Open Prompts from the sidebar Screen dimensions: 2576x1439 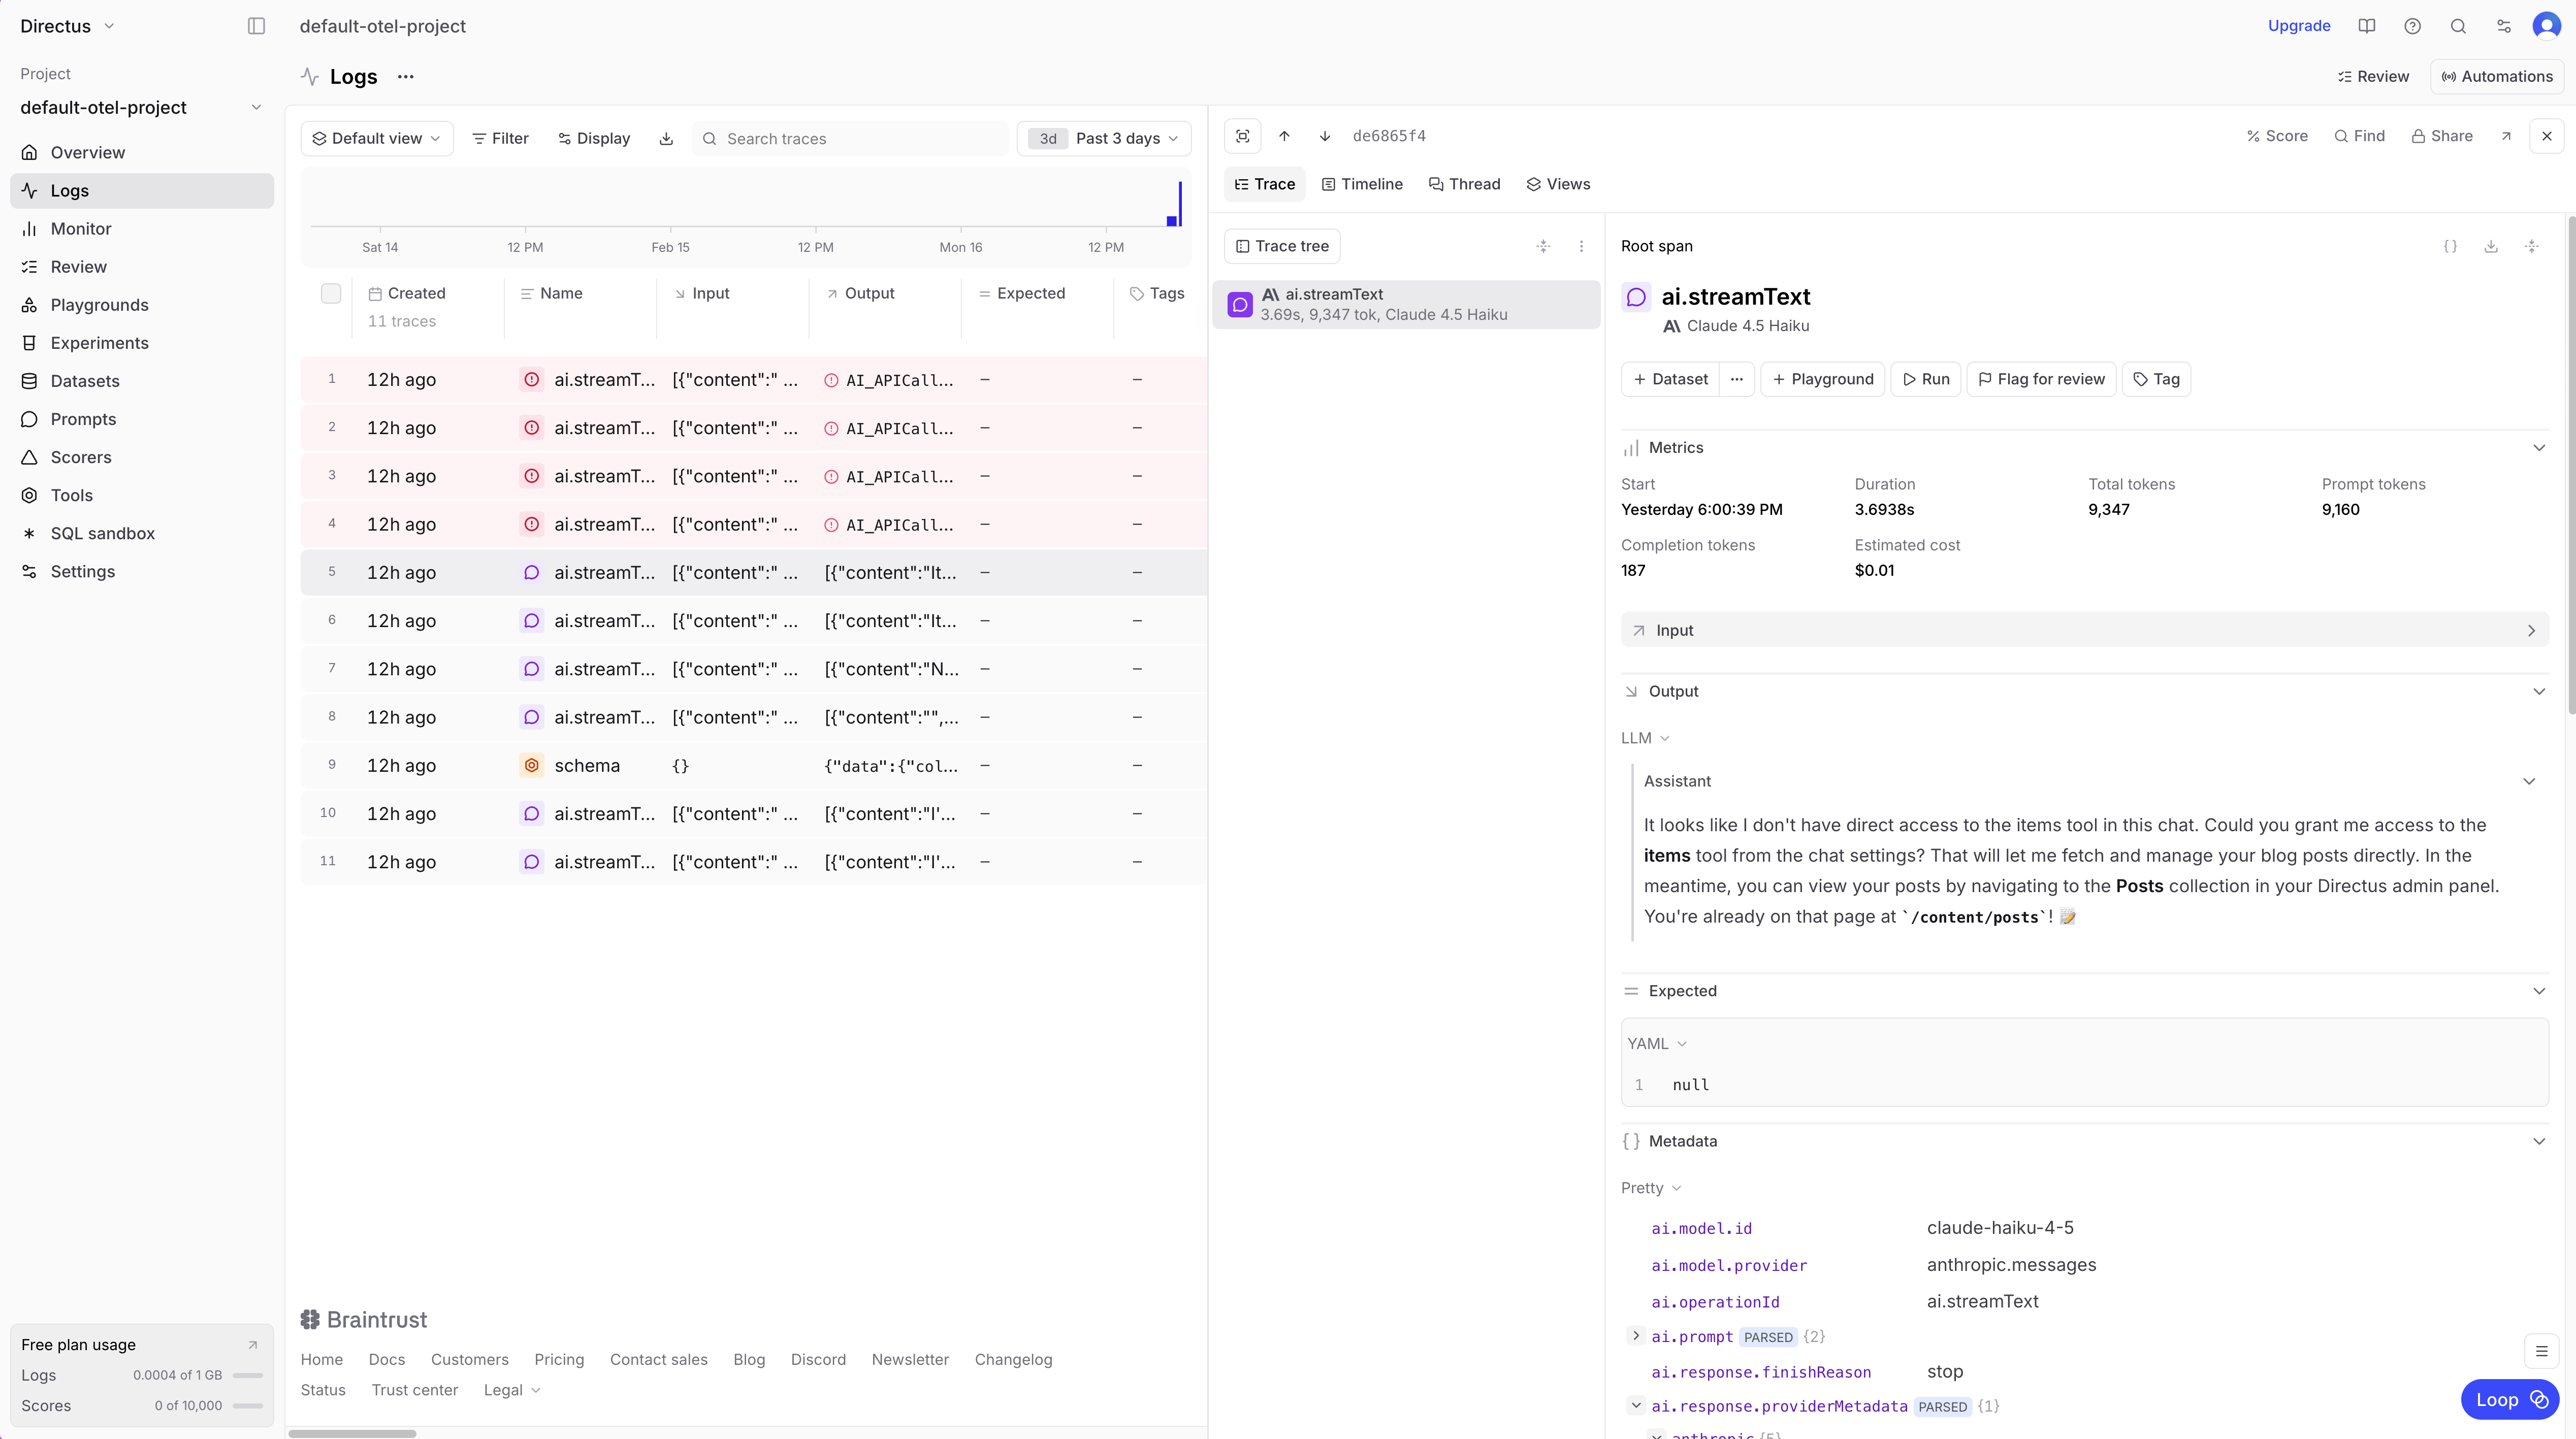click(83, 419)
